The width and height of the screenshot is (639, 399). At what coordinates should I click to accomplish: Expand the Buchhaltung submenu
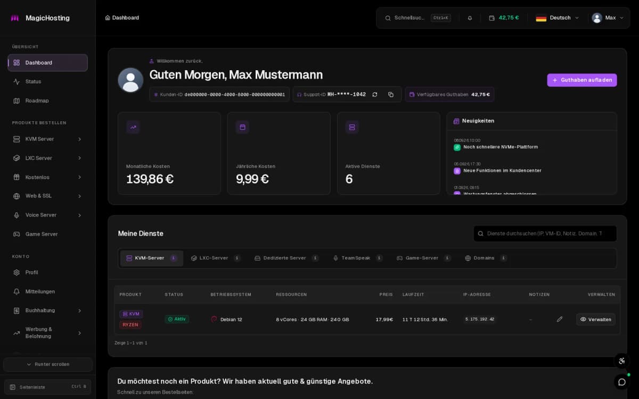(80, 311)
